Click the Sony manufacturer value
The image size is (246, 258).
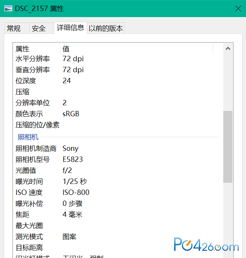71,149
